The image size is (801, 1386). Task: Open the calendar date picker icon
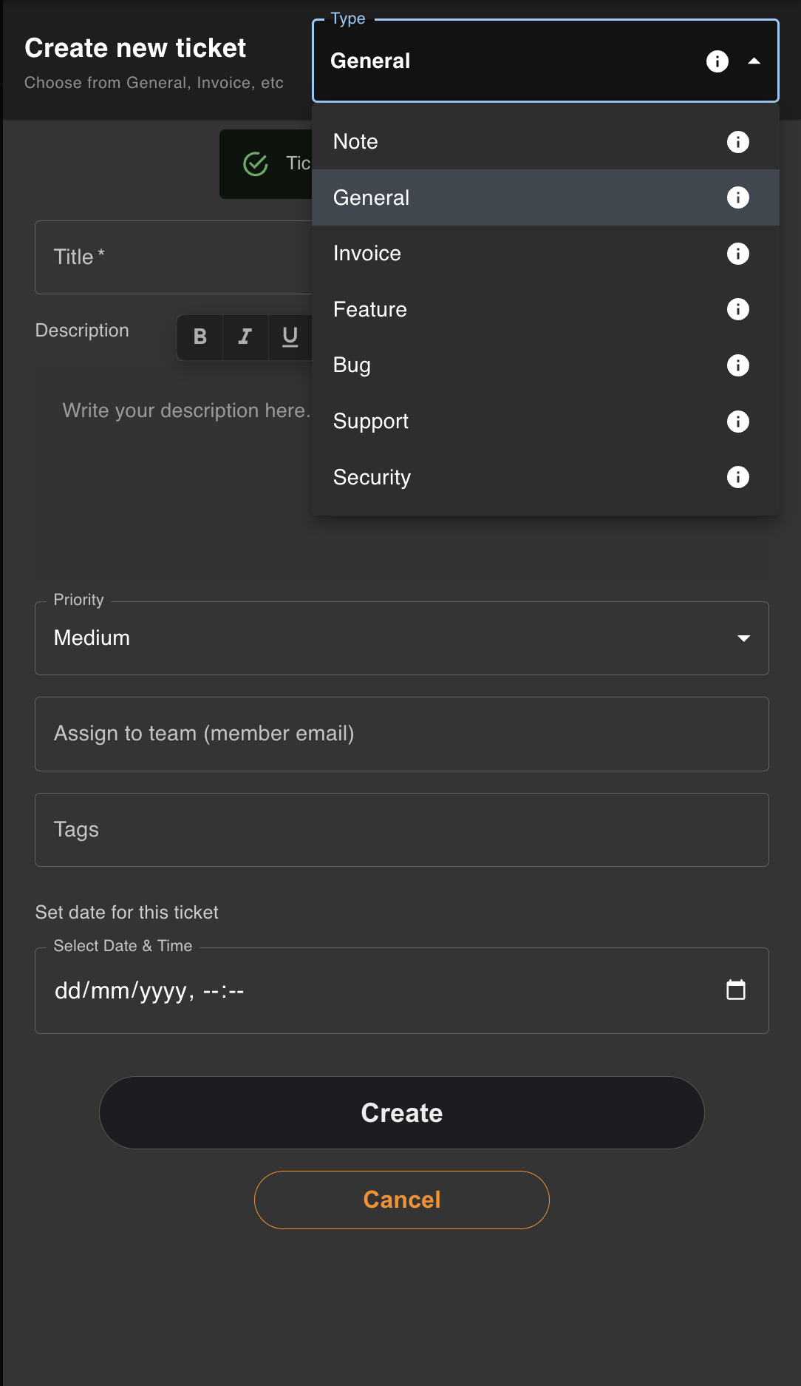(736, 990)
